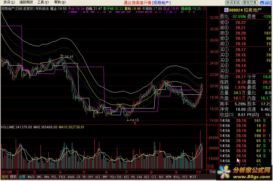Open the 港股期货 menu
The width and height of the screenshot is (273, 181).
point(26,2)
